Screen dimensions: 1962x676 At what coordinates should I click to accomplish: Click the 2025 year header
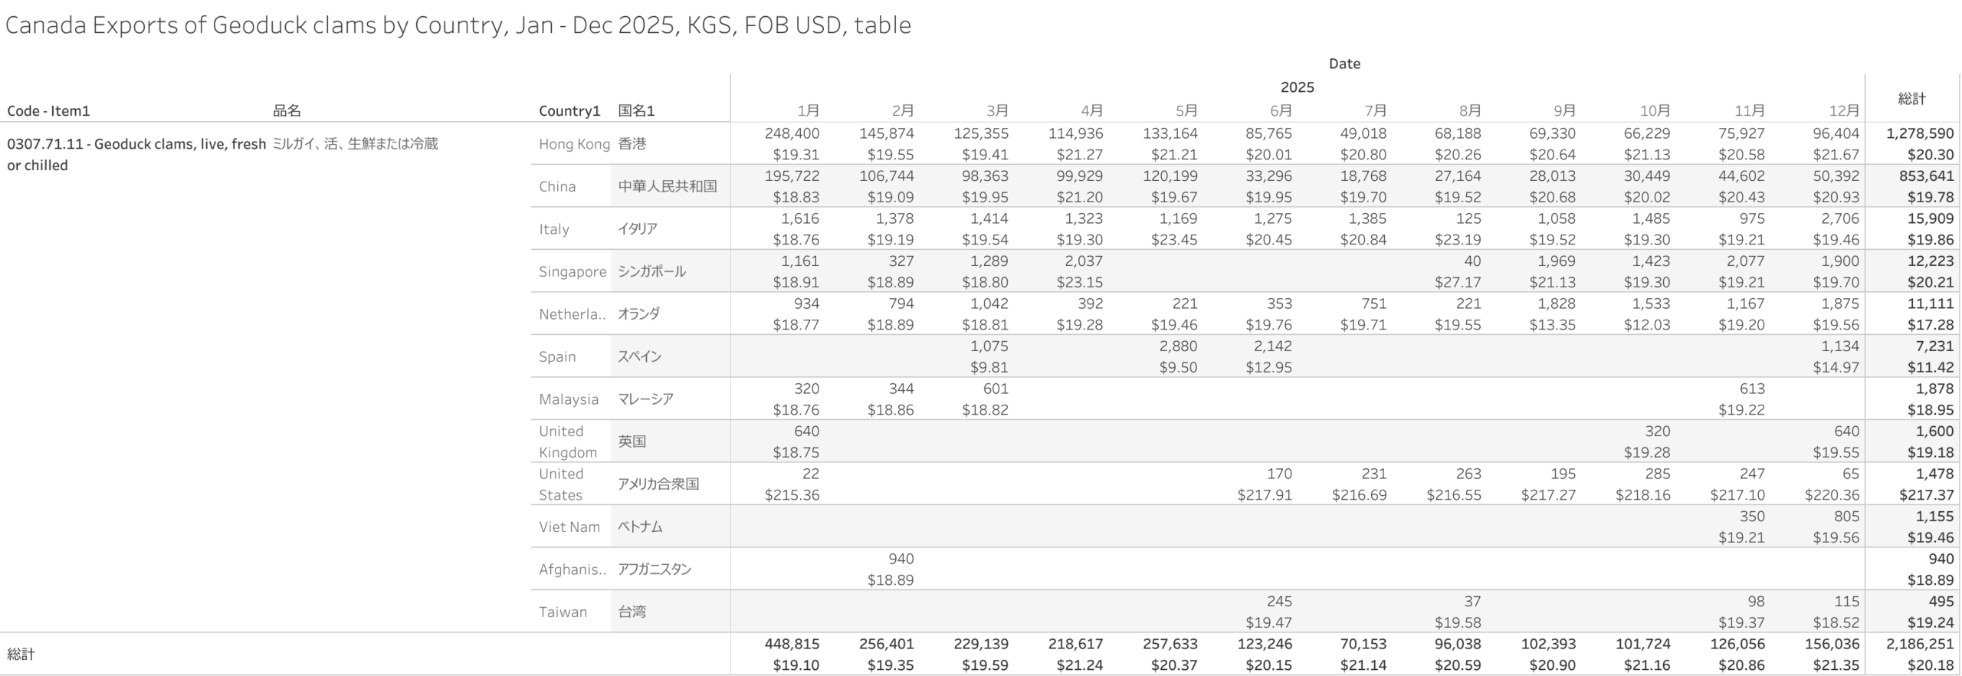[x=1297, y=87]
